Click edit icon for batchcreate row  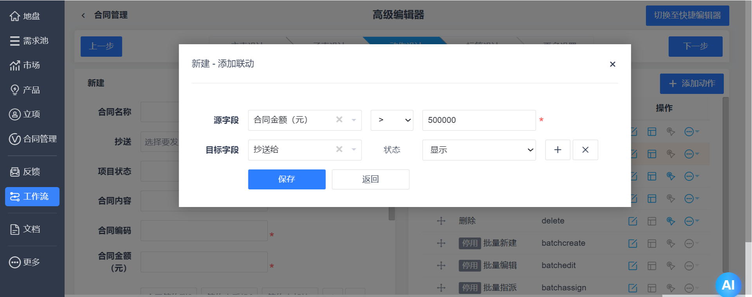632,243
